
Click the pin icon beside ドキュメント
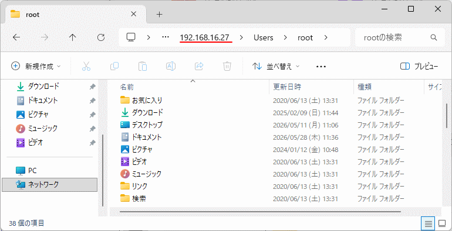93,101
